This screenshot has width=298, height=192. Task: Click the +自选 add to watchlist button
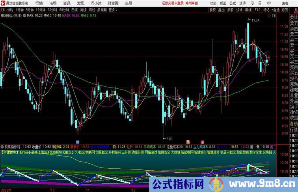pos(275,10)
